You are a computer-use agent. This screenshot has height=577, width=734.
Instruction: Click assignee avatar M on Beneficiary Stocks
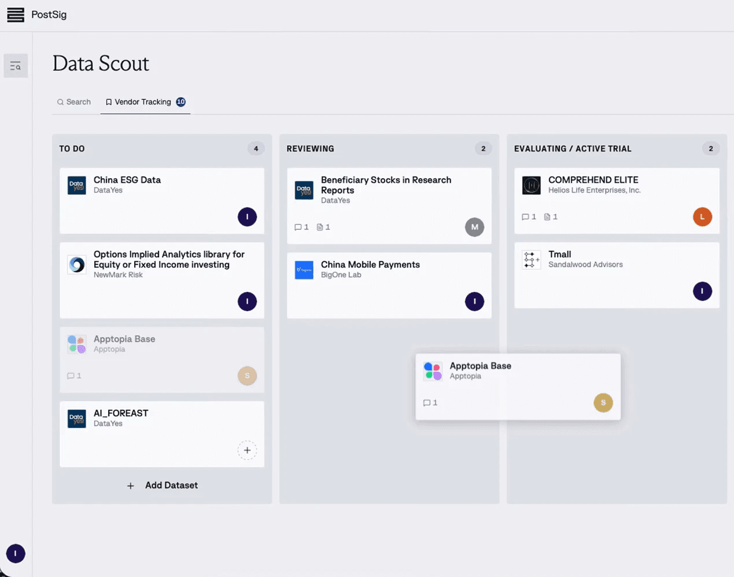coord(474,227)
